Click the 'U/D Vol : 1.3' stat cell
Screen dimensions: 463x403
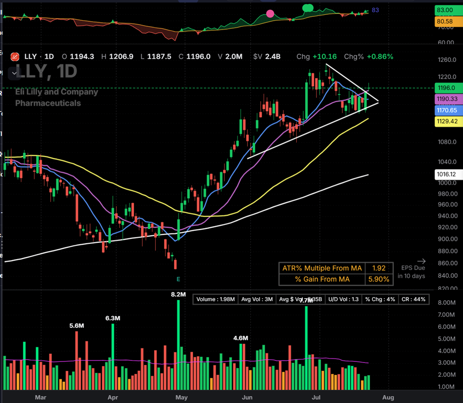pos(343,299)
